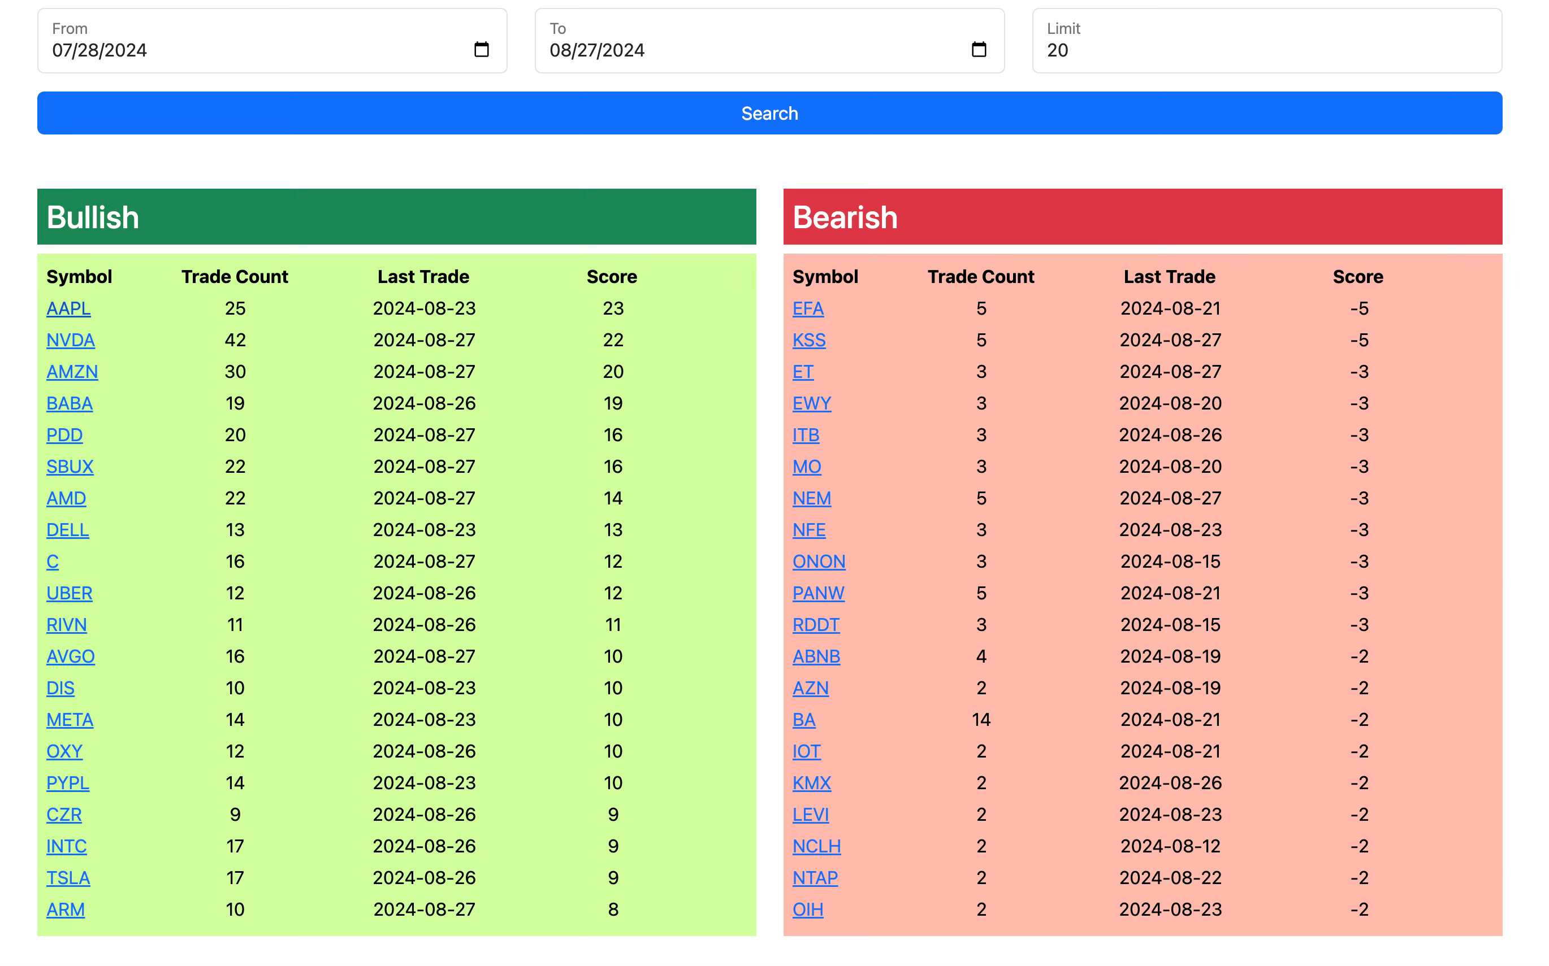Click ARM's score value 8

613,909
